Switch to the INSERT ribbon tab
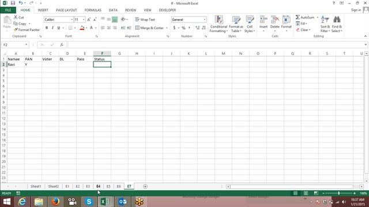The width and height of the screenshot is (369, 207). 43,10
